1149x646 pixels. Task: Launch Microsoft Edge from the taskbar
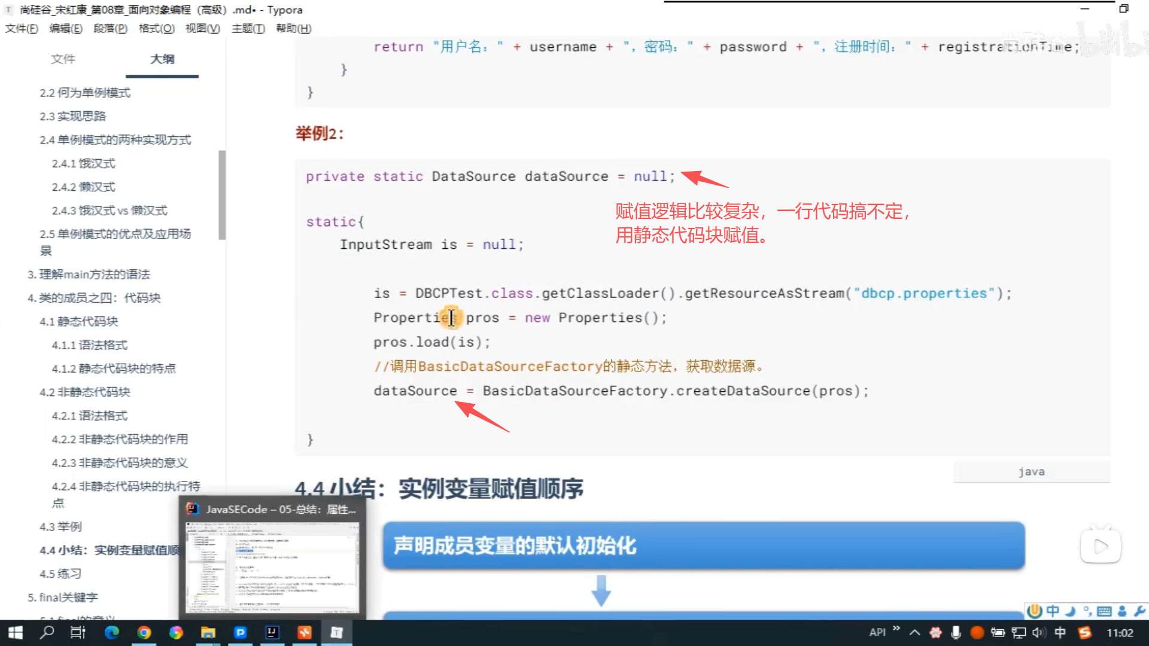pyautogui.click(x=112, y=632)
